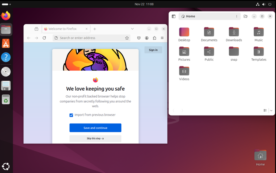Open the Firefox extensions icon
Image resolution: width=276 pixels, height=173 pixels.
(154, 38)
